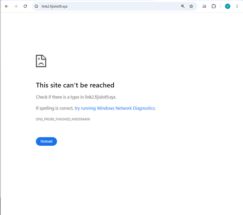Screen dimensions: 243x215
Task: Click the "This site can't be reached" heading
Action: point(75,85)
